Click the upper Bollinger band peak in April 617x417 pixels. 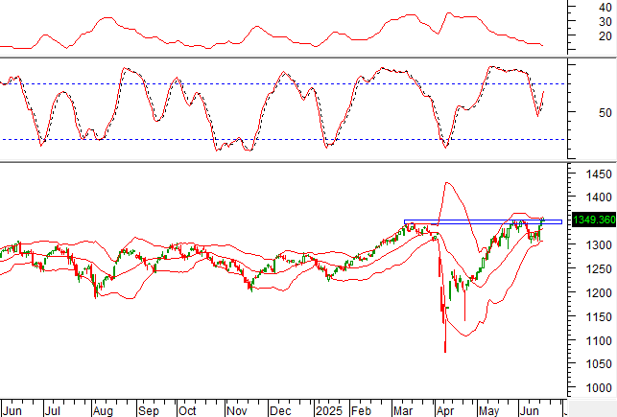447,183
